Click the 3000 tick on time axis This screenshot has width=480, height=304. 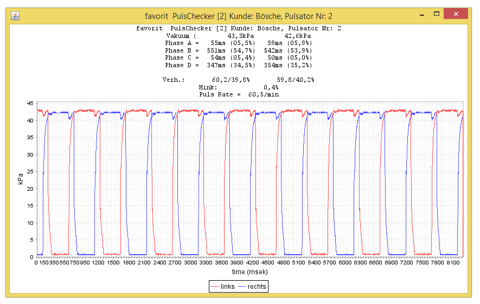[190, 262]
